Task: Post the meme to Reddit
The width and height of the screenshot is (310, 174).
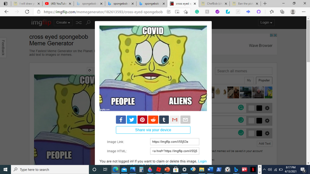Action: point(153,120)
